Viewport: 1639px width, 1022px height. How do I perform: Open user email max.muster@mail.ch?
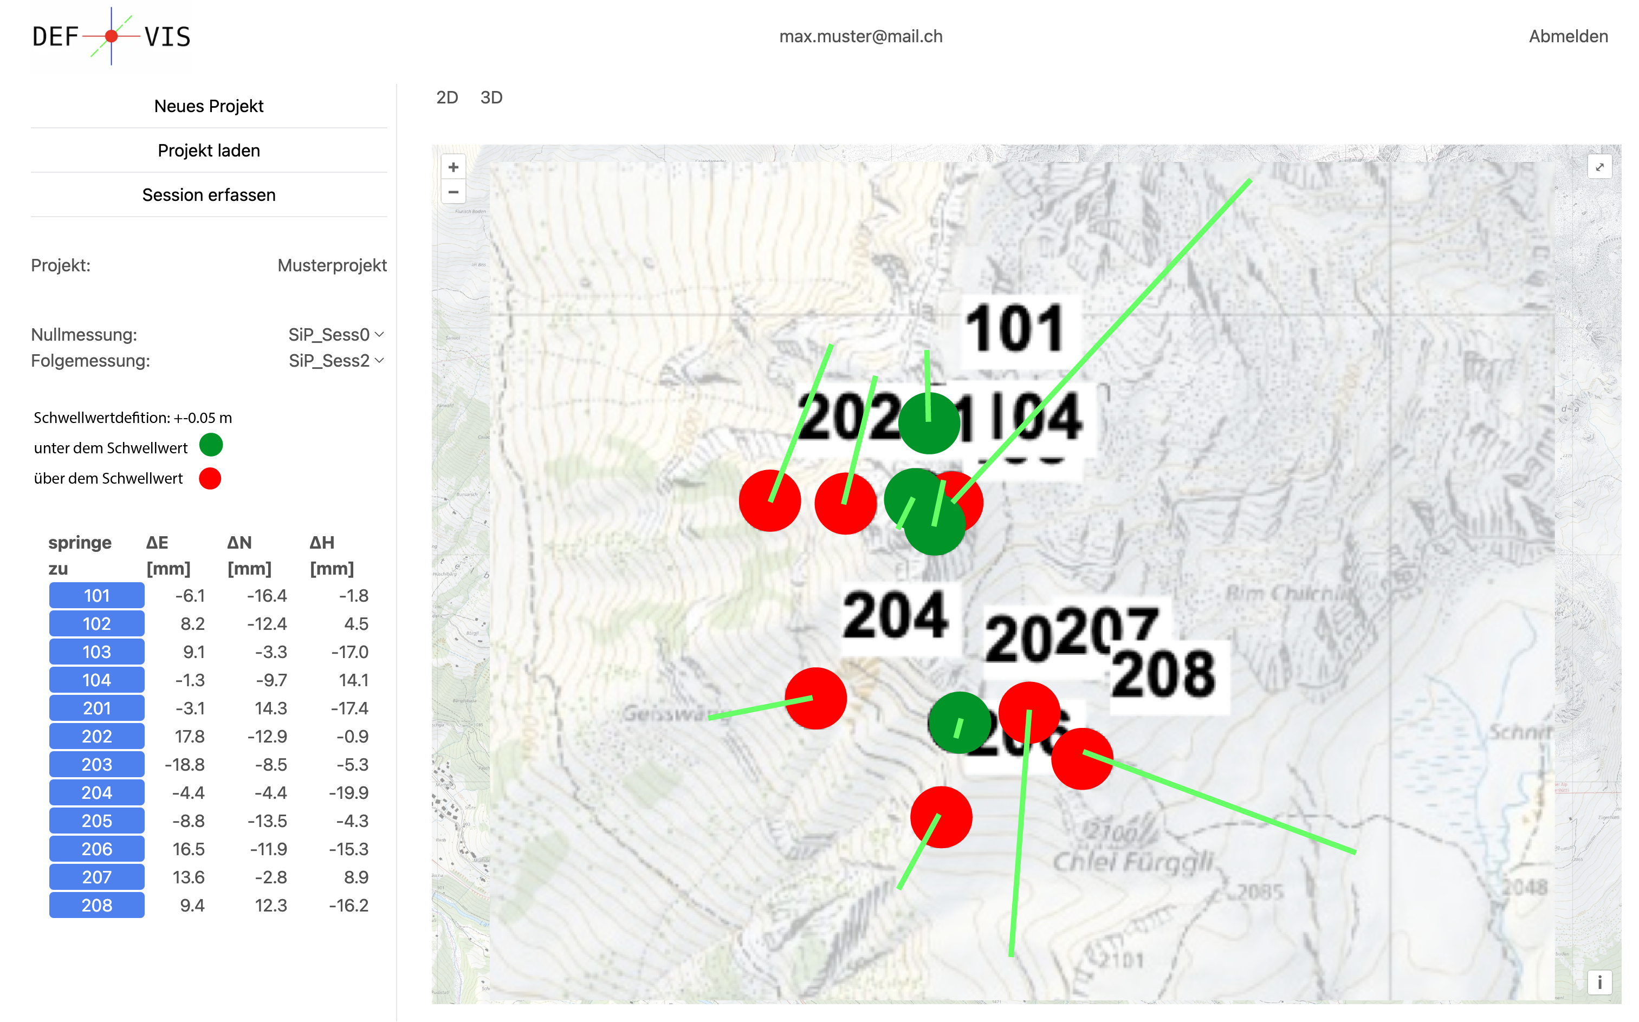[x=861, y=36]
